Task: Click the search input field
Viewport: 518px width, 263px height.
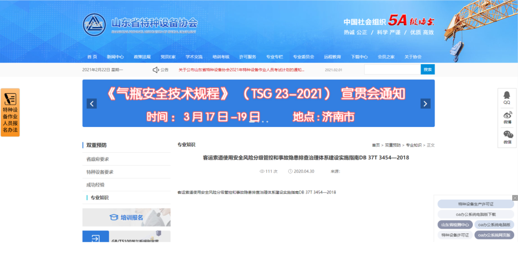Action: pos(392,70)
